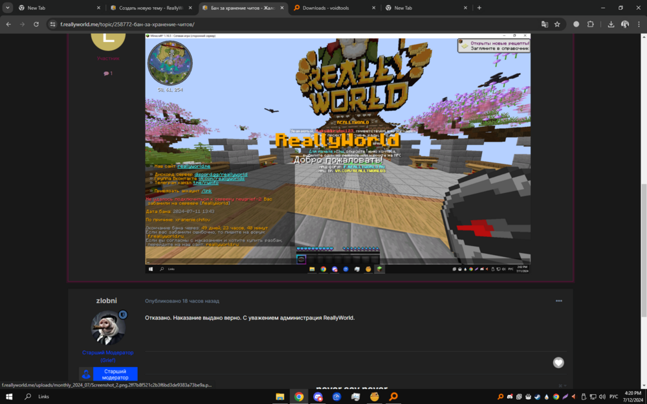The height and width of the screenshot is (404, 647).
Task: Open the extensions puzzle icon
Action: tap(591, 25)
